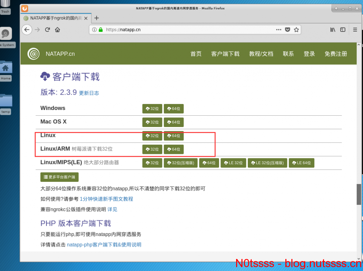Click the scrollbar up arrow
Image resolution: width=363 pixels, height=271 pixels.
point(359,45)
